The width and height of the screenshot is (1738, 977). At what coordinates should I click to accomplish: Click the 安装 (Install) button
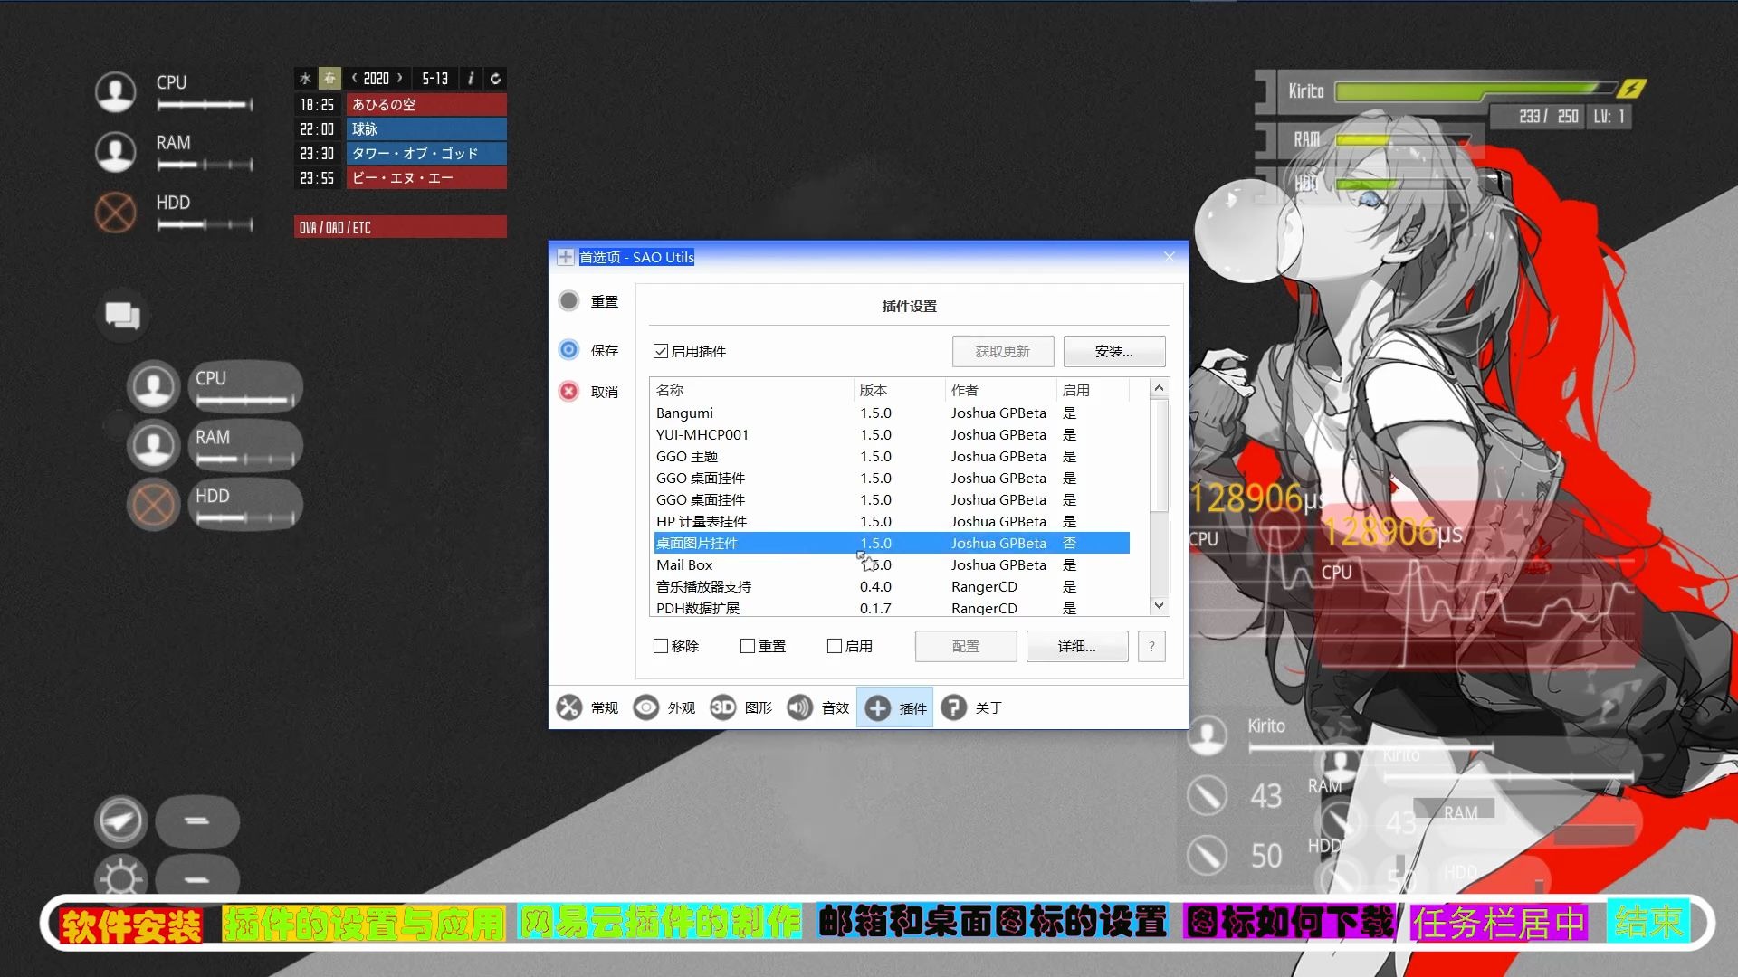click(1113, 351)
